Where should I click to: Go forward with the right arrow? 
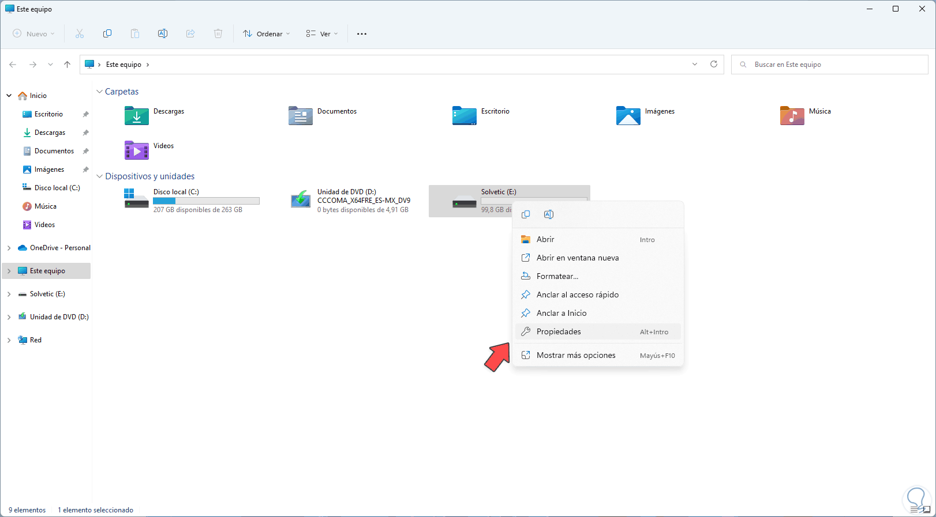click(33, 65)
